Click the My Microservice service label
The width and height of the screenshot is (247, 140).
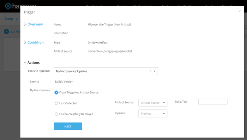(x=40, y=90)
